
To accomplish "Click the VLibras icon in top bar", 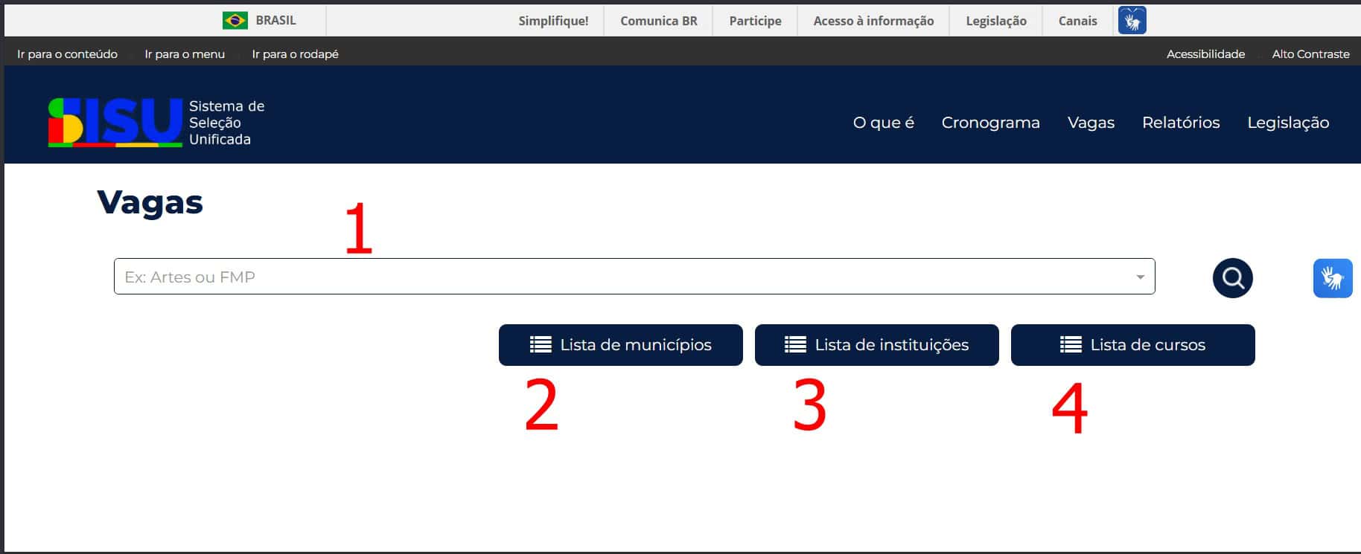I will pyautogui.click(x=1132, y=21).
